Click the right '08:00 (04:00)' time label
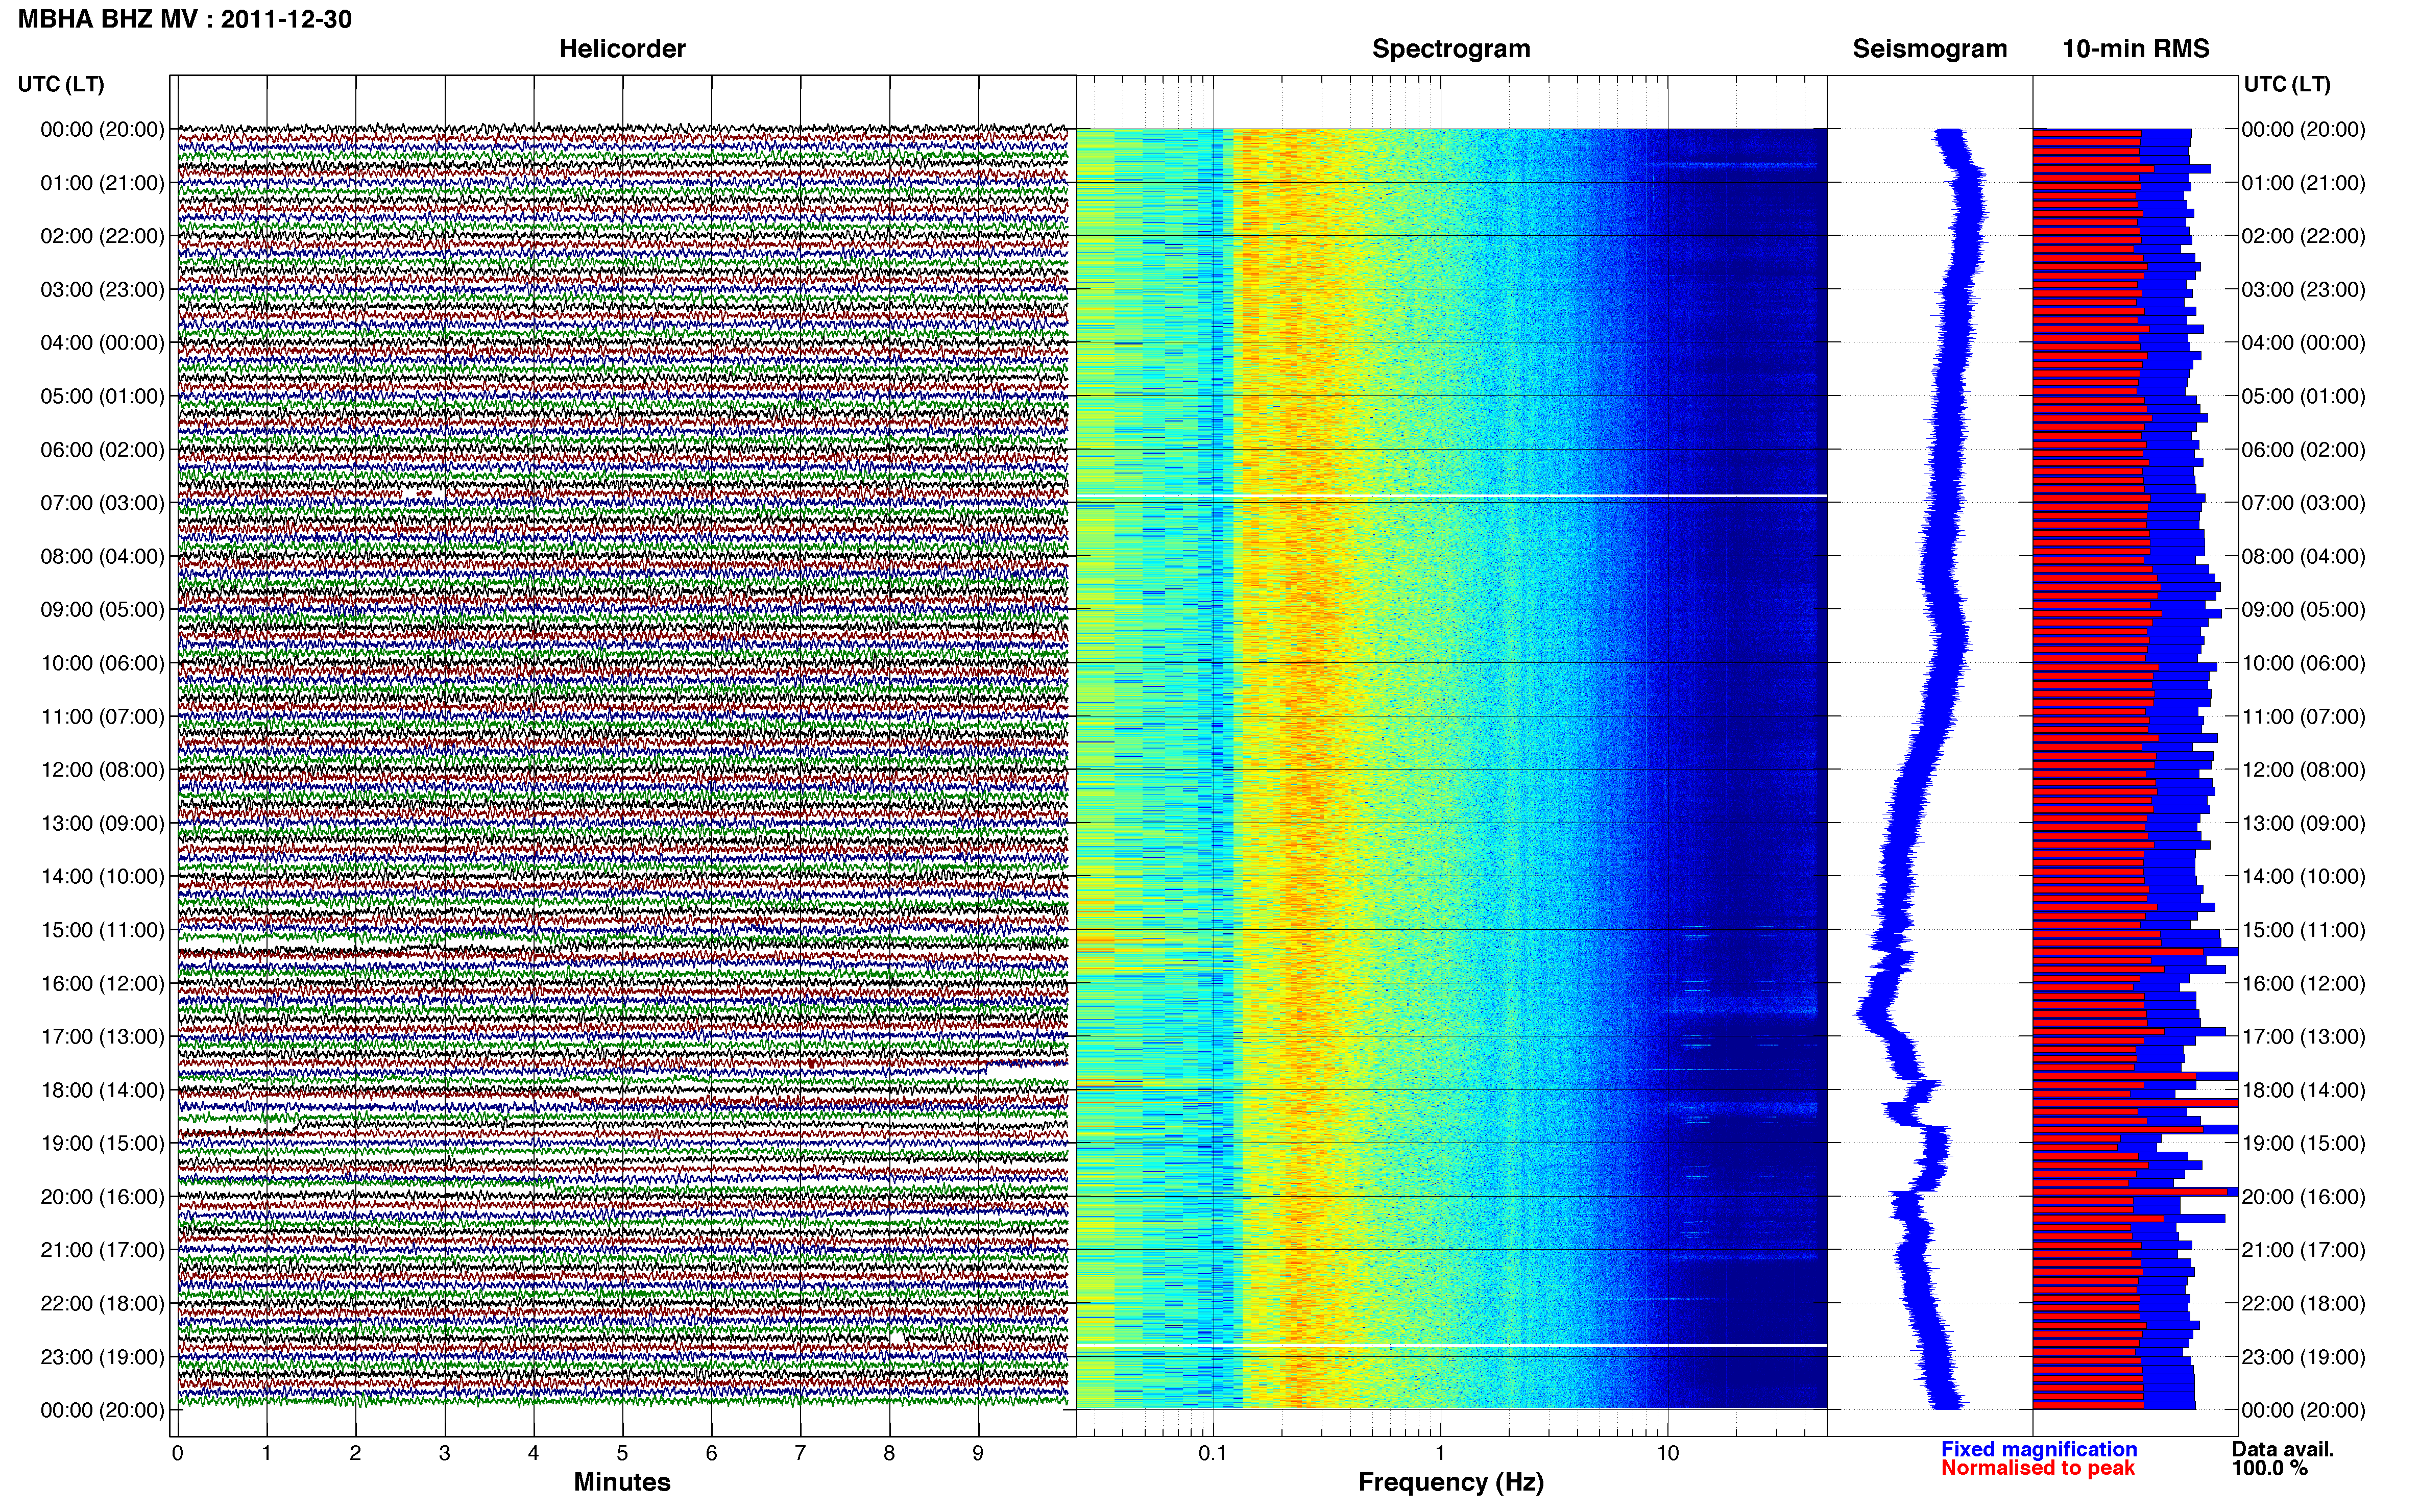Viewport: 2420px width, 1512px height. point(2304,556)
